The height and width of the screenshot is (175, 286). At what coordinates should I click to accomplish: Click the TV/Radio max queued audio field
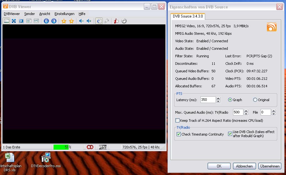click(x=238, y=112)
